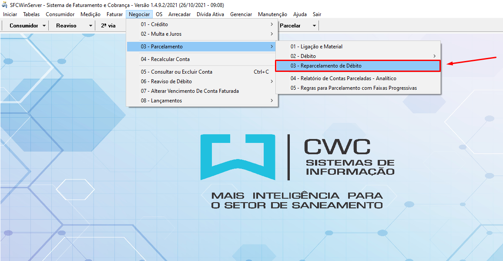The width and height of the screenshot is (503, 261).
Task: Open the dropdown arrow beside Consumidor toolbar button
Action: (44, 26)
